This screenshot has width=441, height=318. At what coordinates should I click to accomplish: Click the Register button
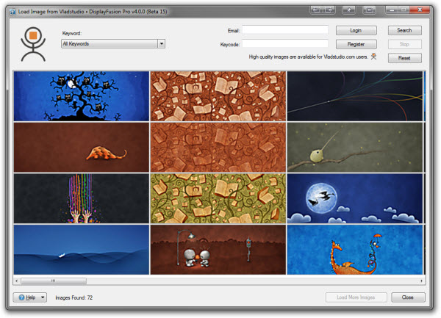(356, 44)
